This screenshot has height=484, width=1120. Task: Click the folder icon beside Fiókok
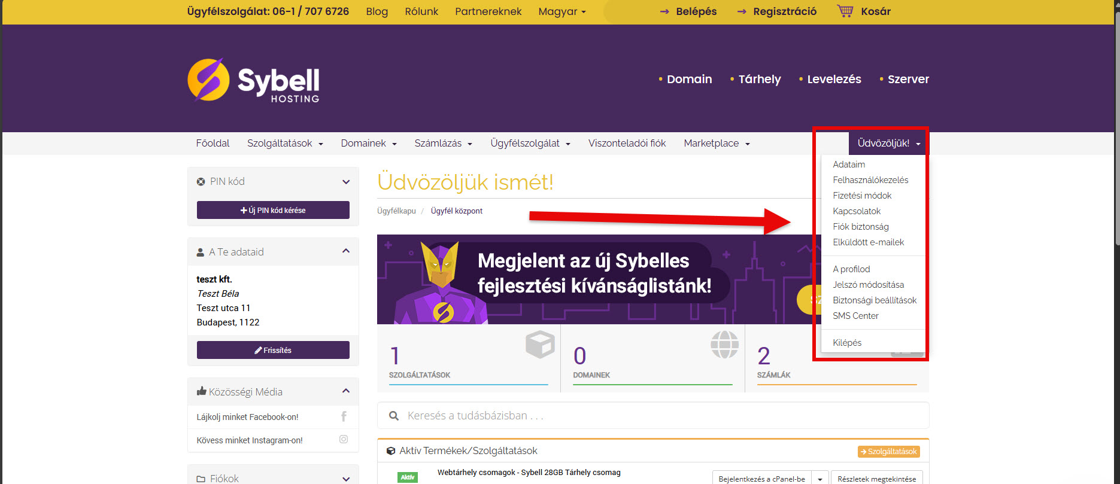201,479
